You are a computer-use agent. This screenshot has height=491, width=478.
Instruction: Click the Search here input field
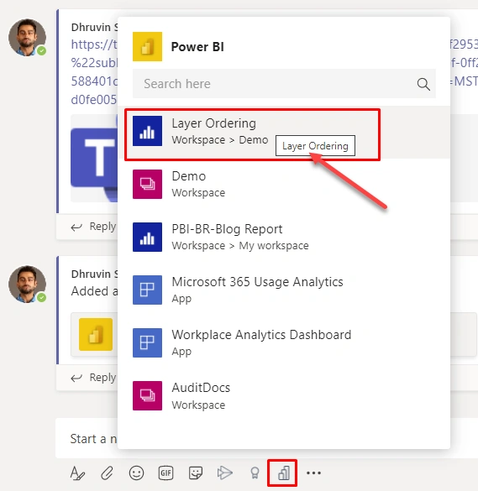coord(284,84)
